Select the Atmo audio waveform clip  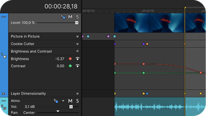(x=160, y=107)
